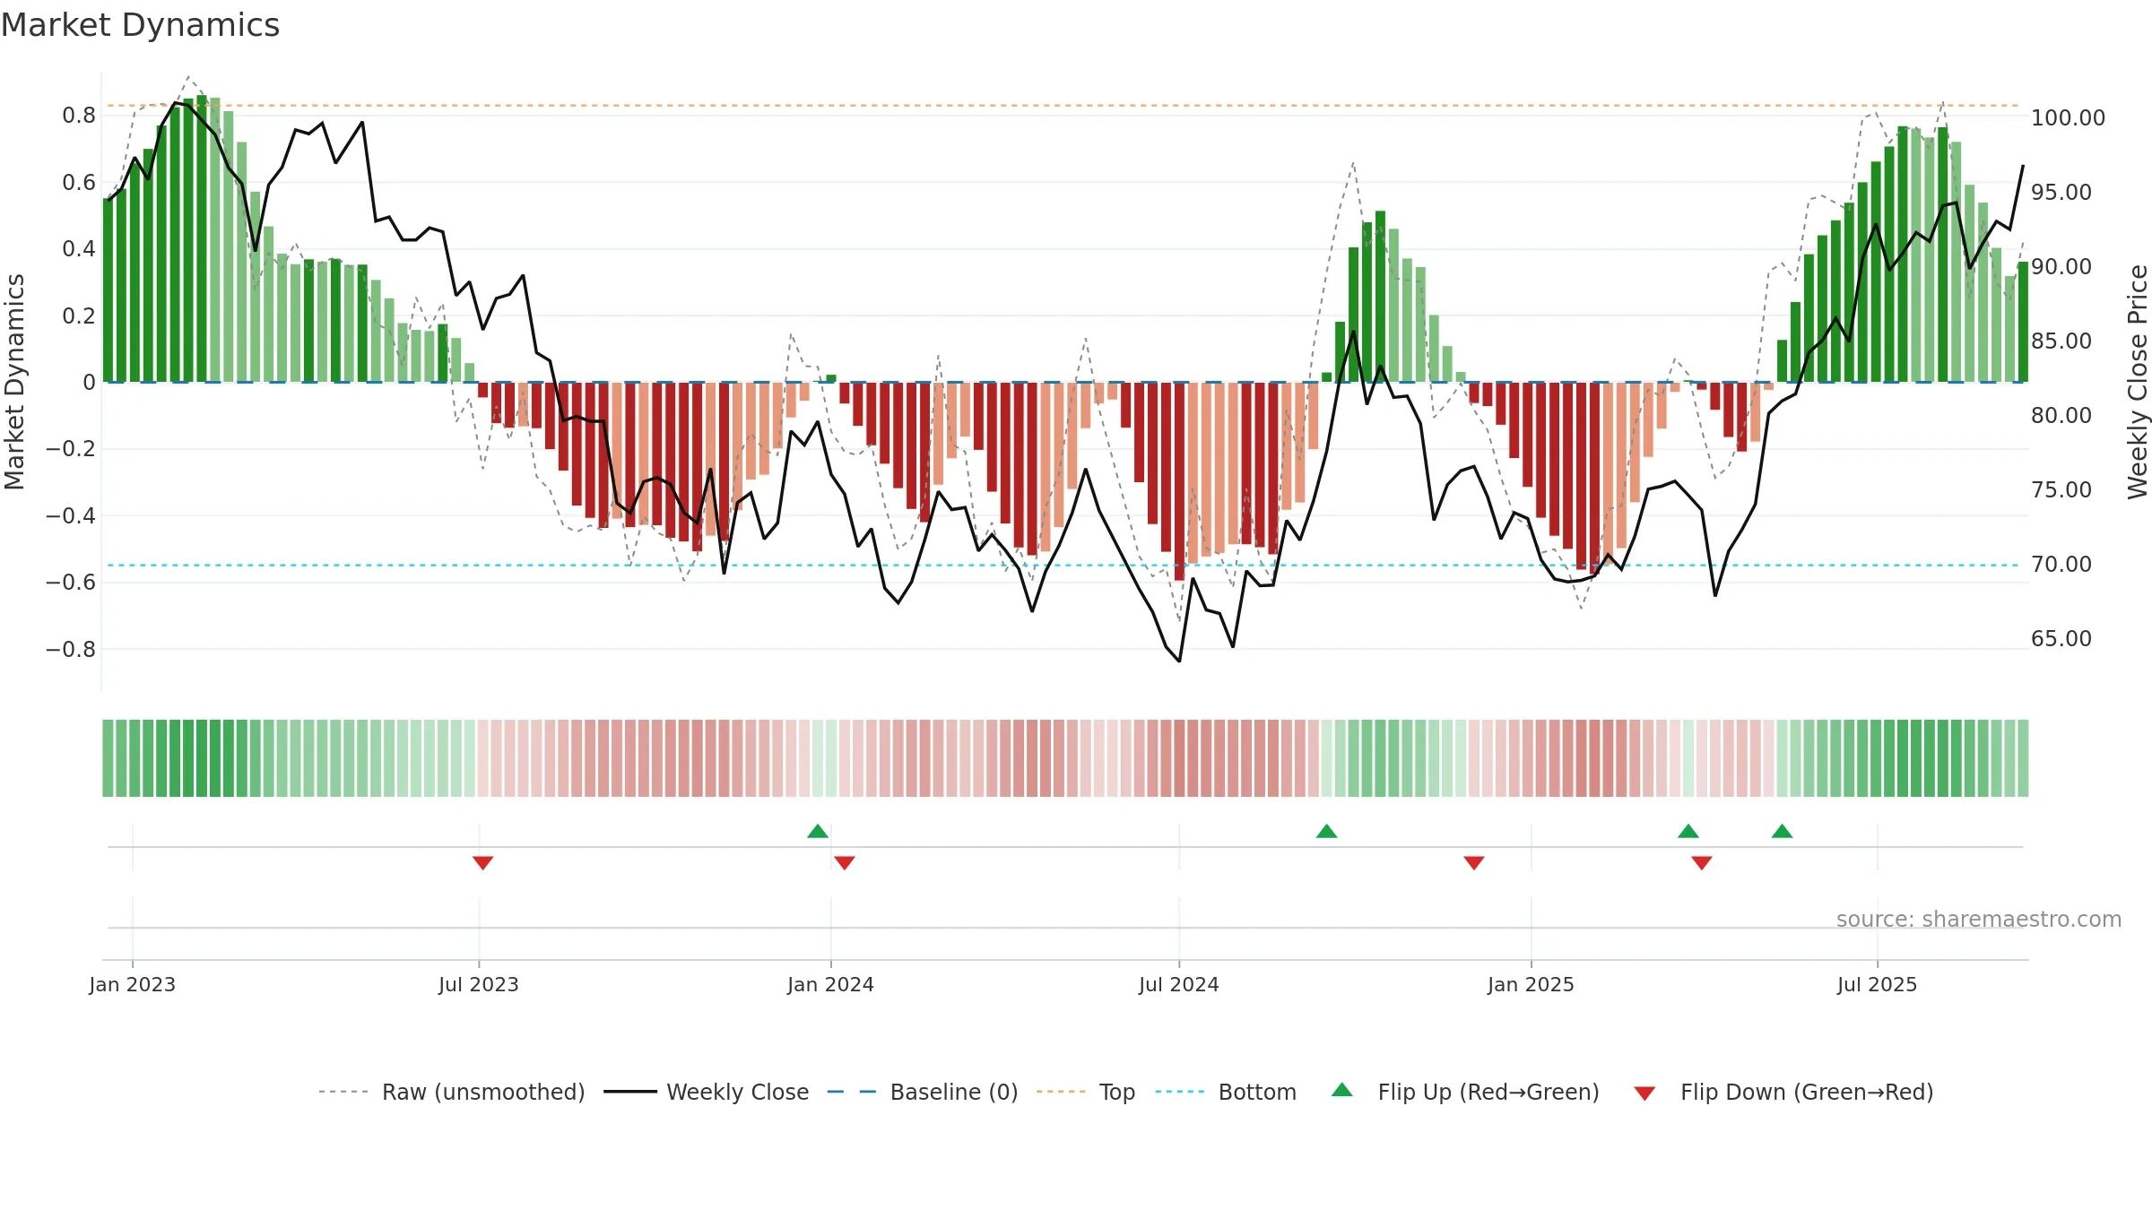Click the flip-up marker just before Jan 2024
Viewport: 2152px width, 1210px height.
coord(818,831)
